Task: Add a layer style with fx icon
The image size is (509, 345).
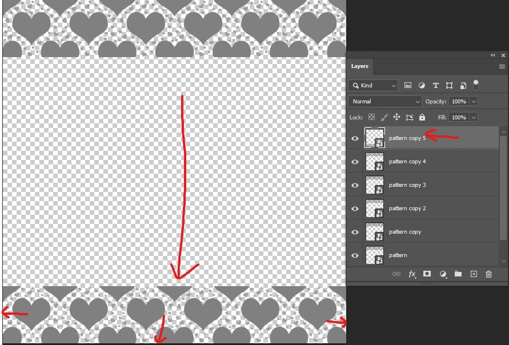Action: tap(412, 274)
